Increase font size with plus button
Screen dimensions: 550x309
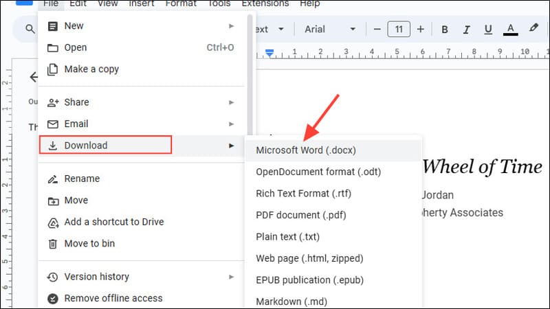421,30
